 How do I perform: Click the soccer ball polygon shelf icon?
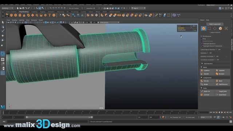coord(54,15)
